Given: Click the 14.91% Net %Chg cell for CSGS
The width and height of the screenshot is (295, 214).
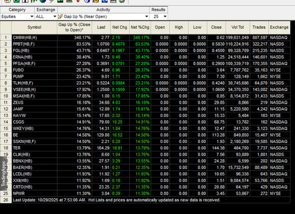Looking at the screenshot, I should (x=140, y=122).
